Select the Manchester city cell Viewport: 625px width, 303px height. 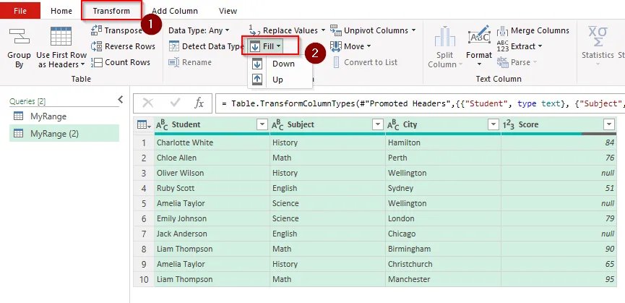pyautogui.click(x=443, y=278)
